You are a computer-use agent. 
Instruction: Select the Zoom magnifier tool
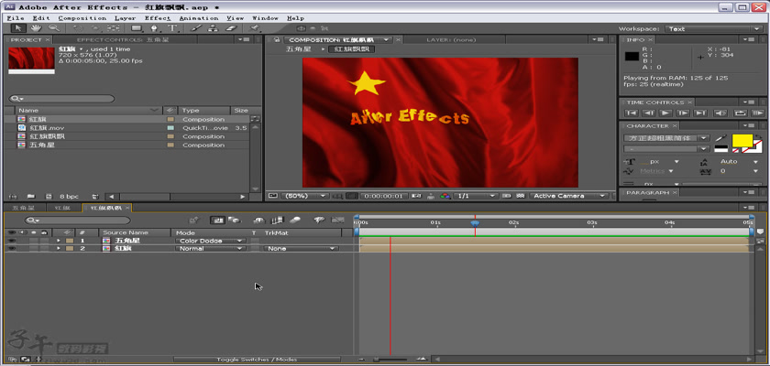click(53, 28)
